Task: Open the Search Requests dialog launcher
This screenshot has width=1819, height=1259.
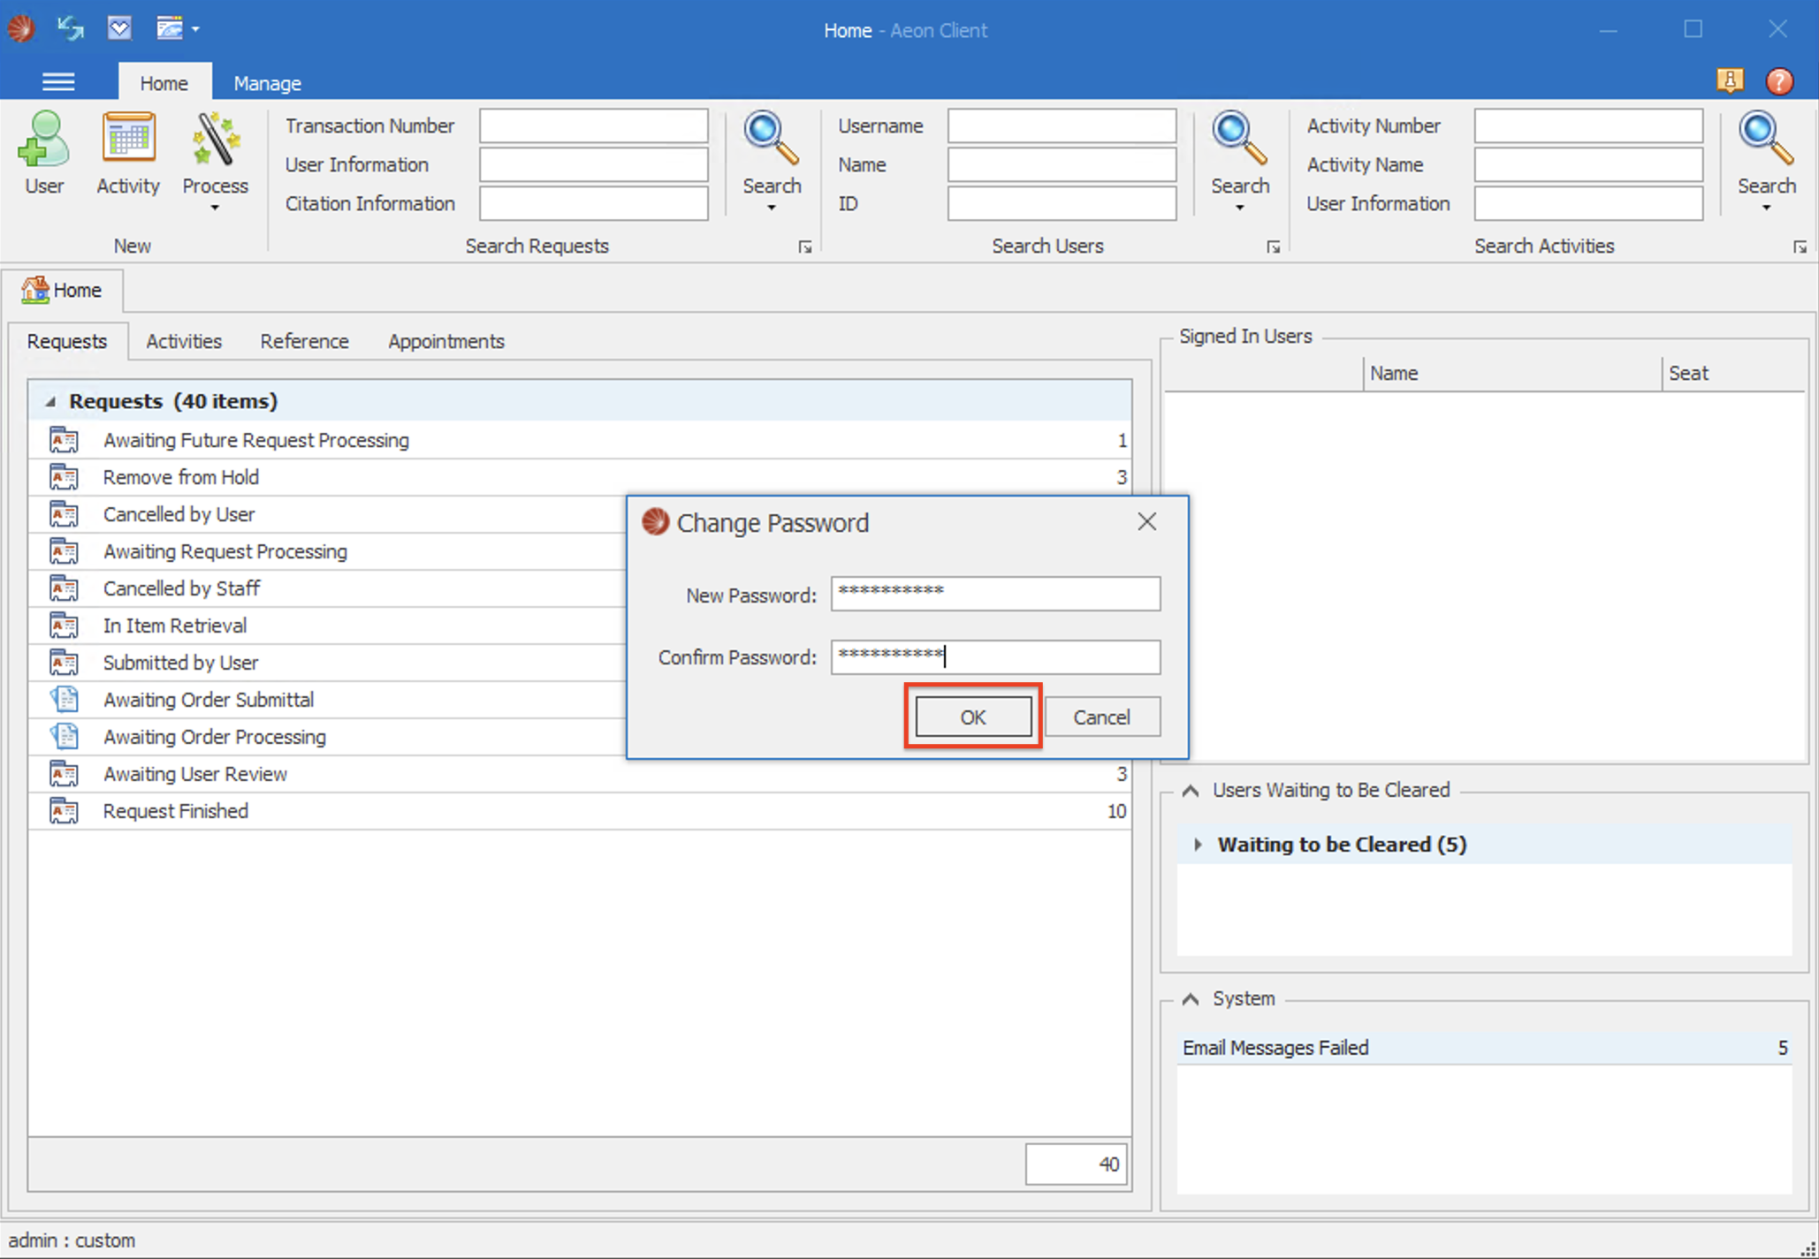Action: pos(804,247)
